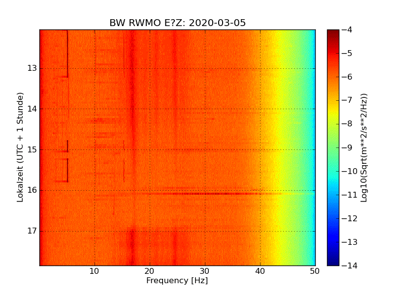Image resolution: width=394 pixels, height=295 pixels.
Task: Click the y-axis tick label '14'
Action: pos(32,109)
